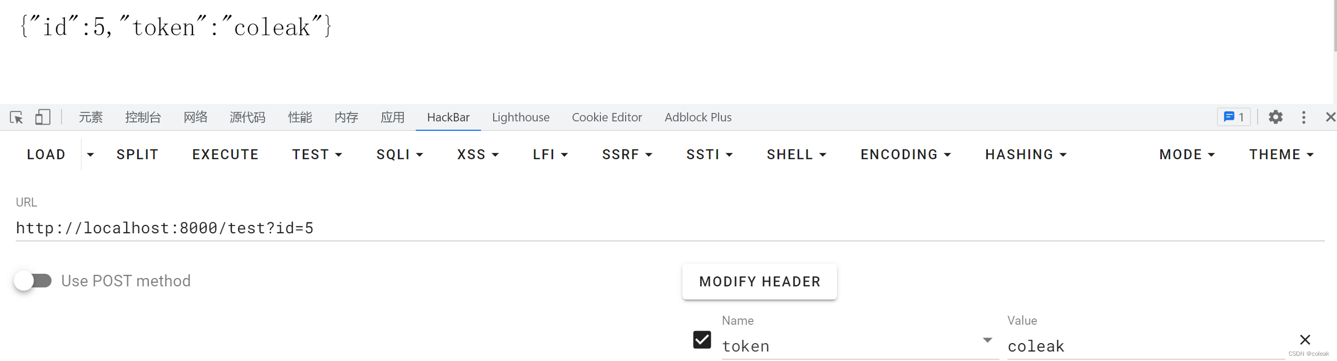
Task: Switch to the Cookie Editor tab
Action: click(x=607, y=117)
